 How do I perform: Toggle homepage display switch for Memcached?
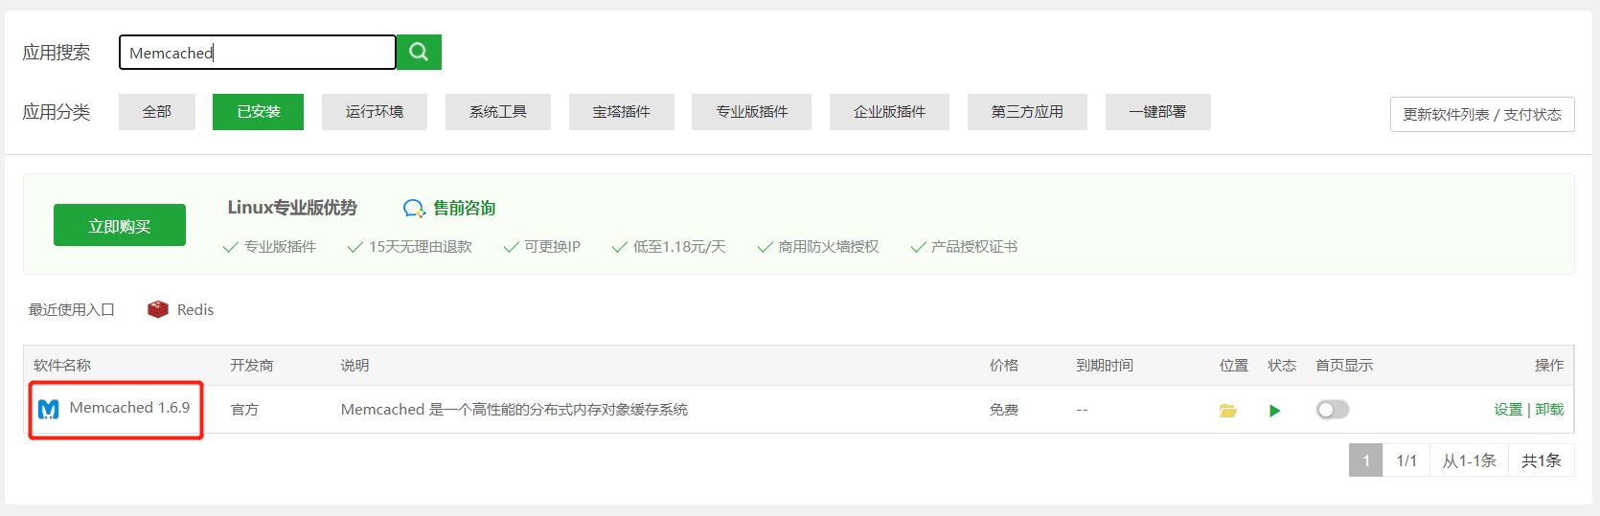pos(1333,410)
